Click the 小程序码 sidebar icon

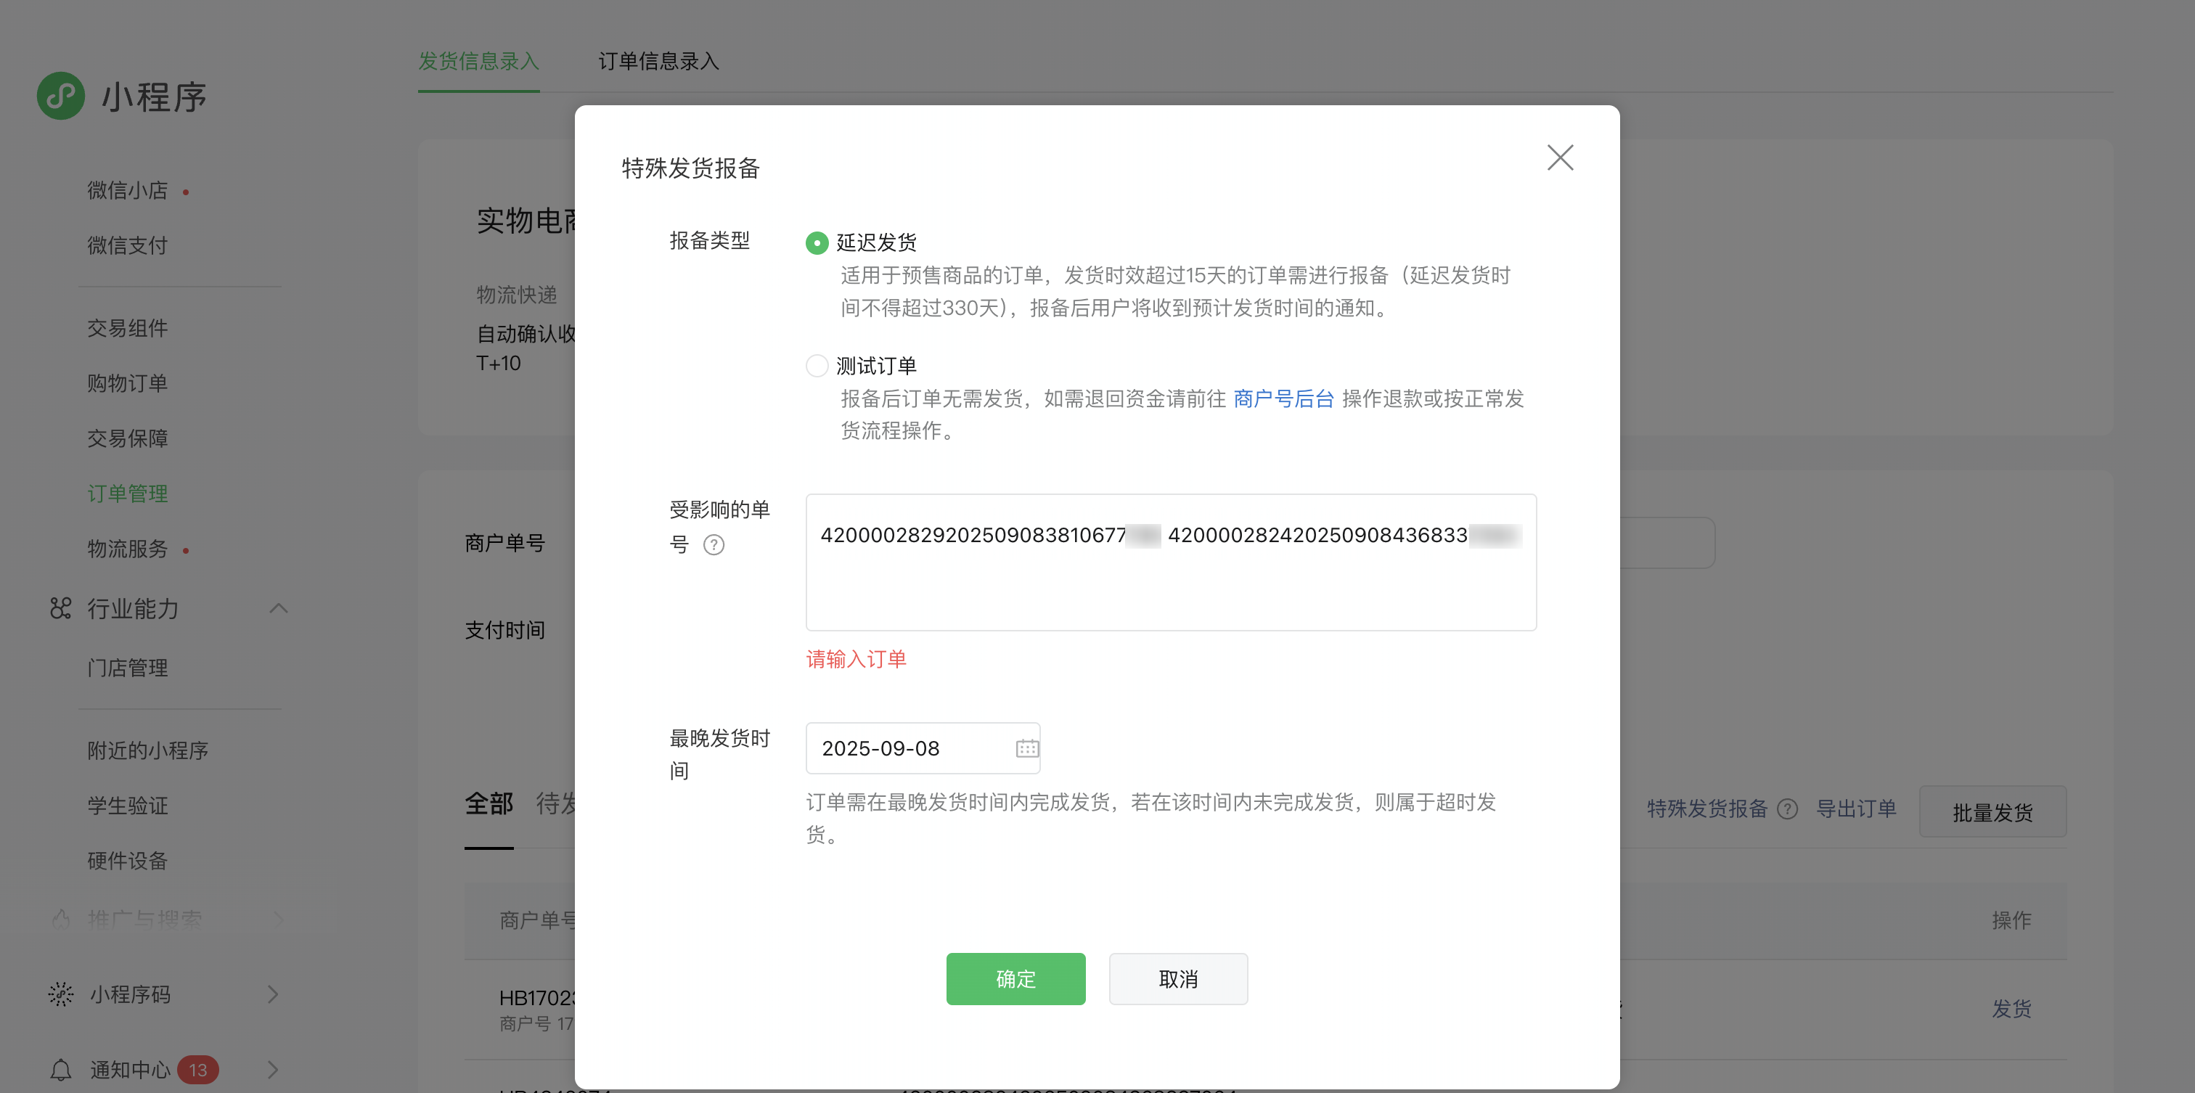(60, 994)
